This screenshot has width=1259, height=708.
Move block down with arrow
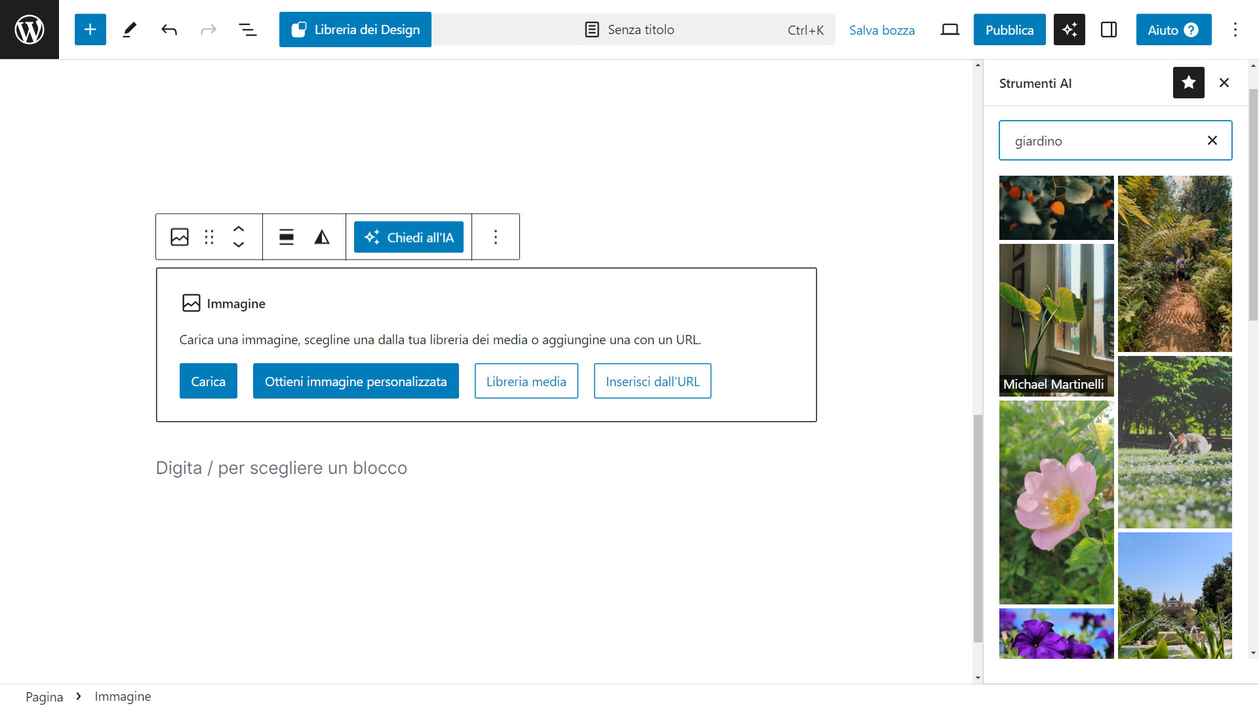tap(239, 245)
